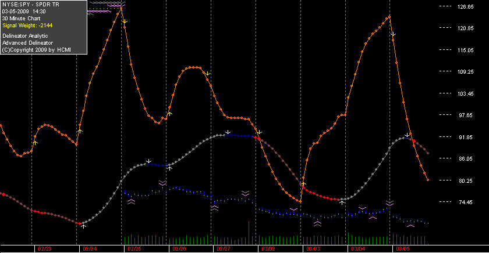489x253 pixels.
Task: Click the 03/05 date label
Action: tap(403, 249)
